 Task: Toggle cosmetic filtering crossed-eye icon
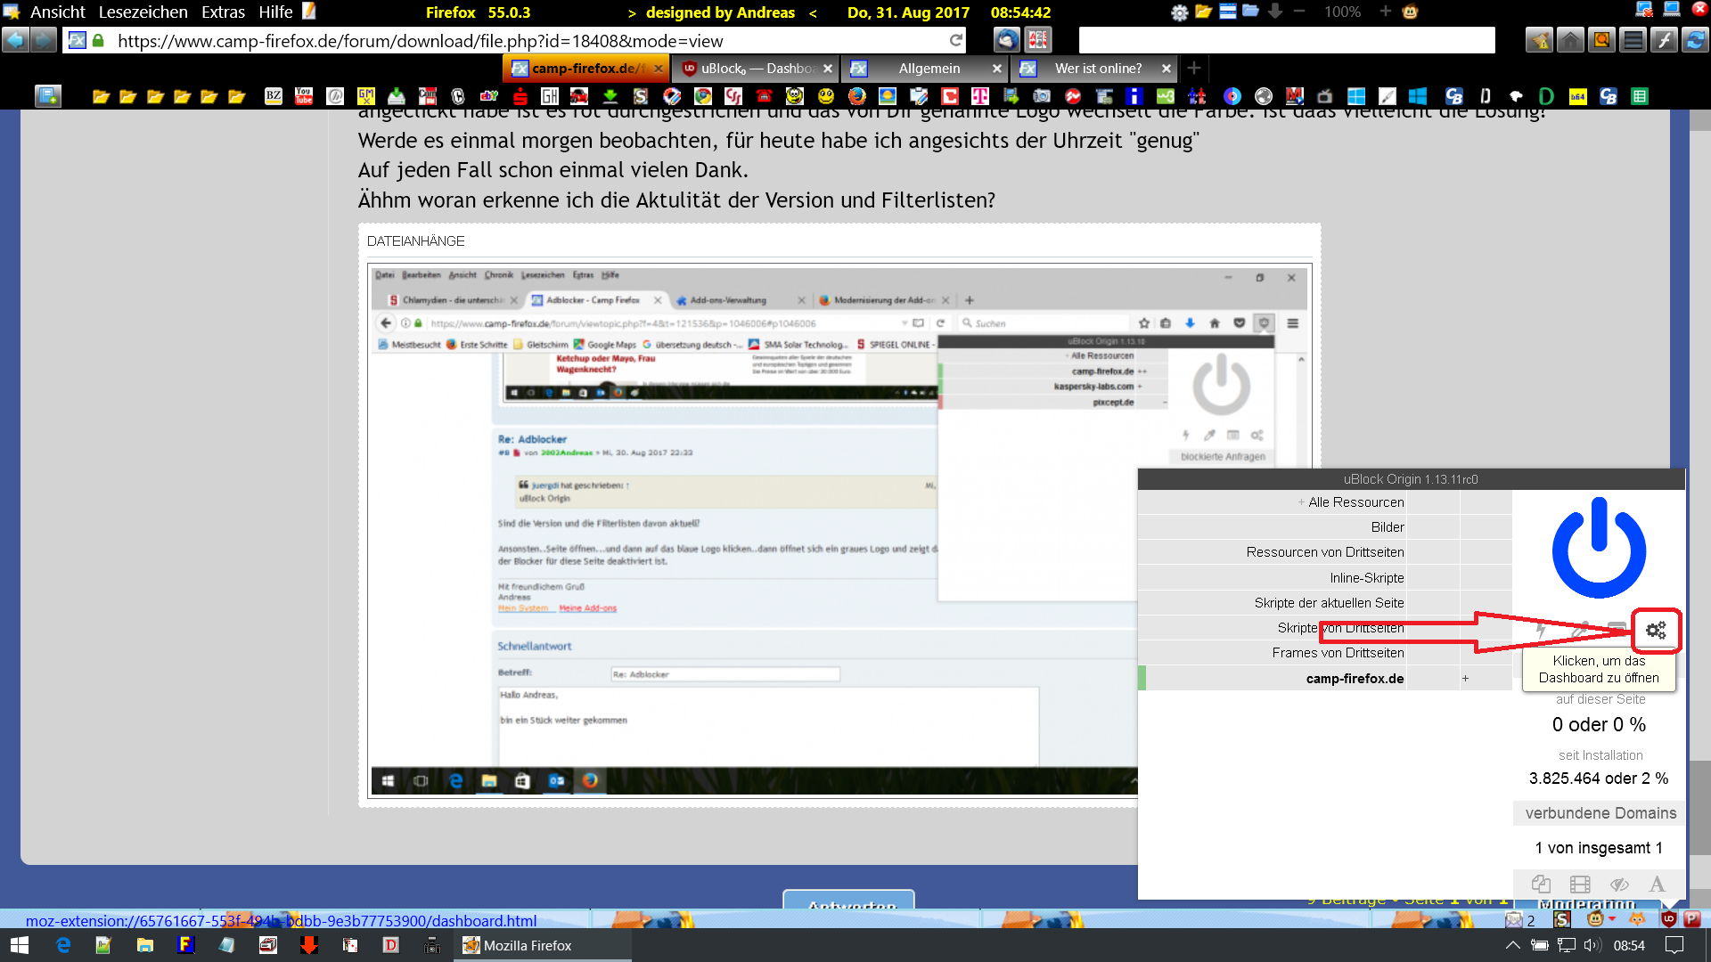[x=1619, y=885]
